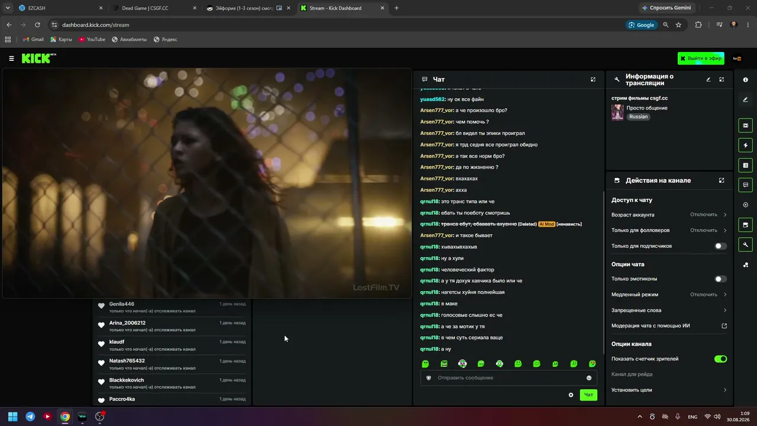Toggle subscribers-only chat switch

[x=720, y=246]
